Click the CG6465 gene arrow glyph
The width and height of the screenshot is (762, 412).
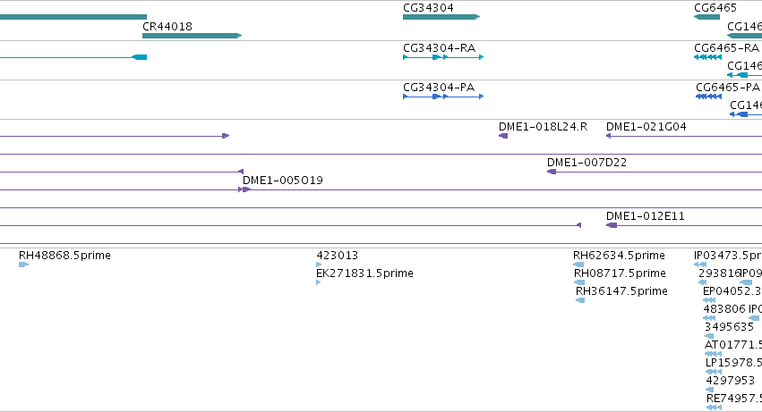[706, 17]
